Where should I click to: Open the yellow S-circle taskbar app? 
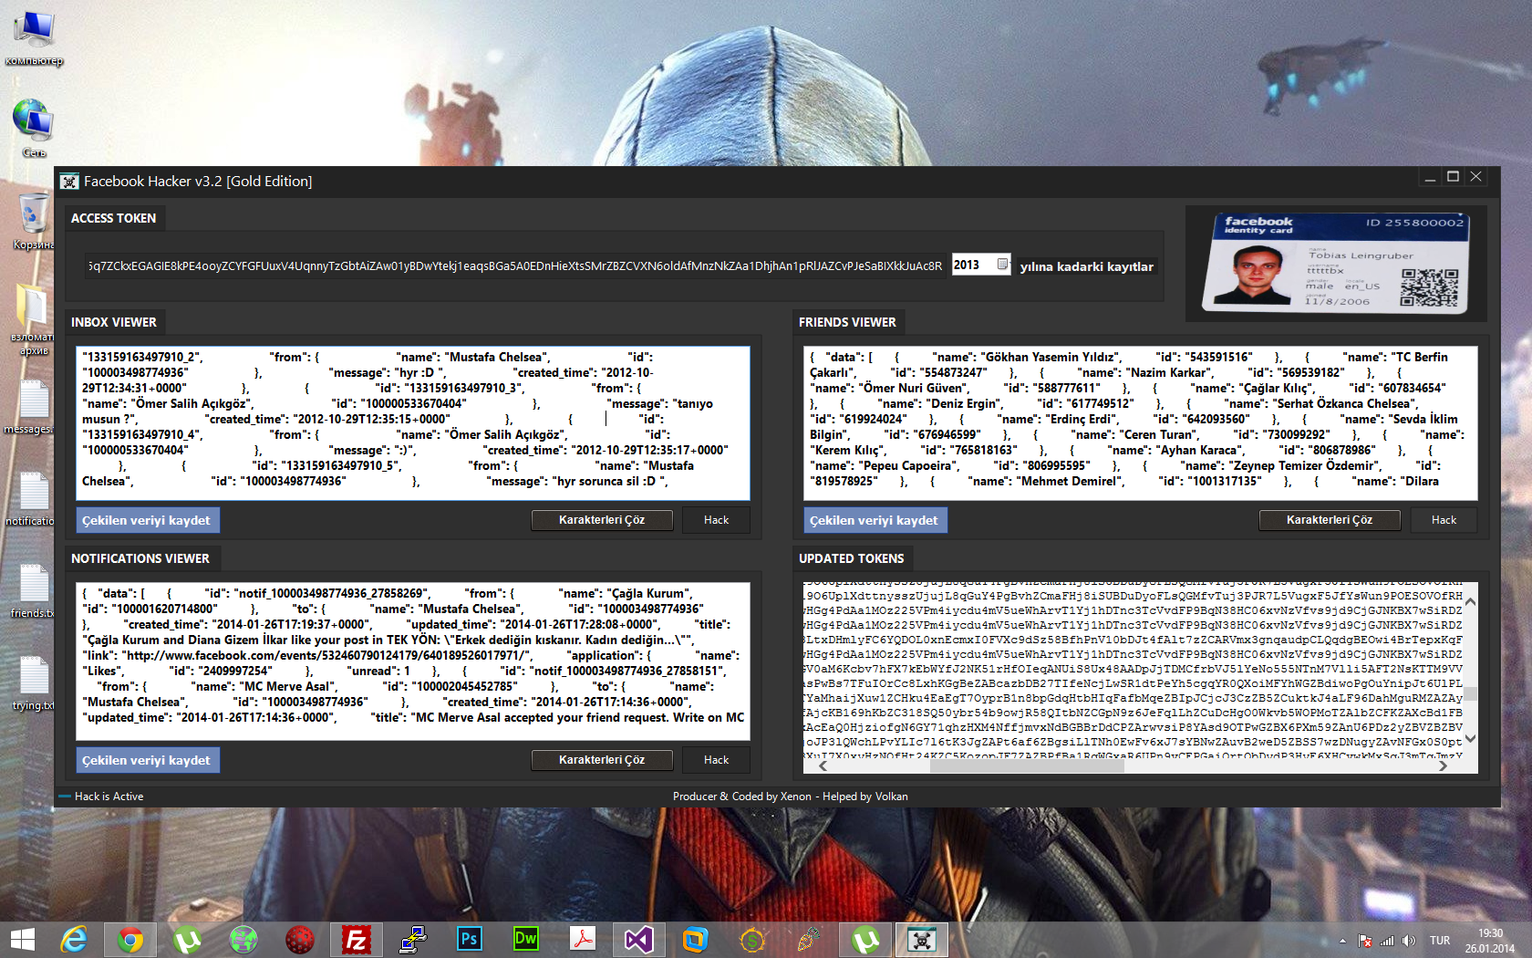coord(751,939)
